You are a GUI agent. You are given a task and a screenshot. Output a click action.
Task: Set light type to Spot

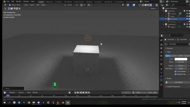coord(181,56)
